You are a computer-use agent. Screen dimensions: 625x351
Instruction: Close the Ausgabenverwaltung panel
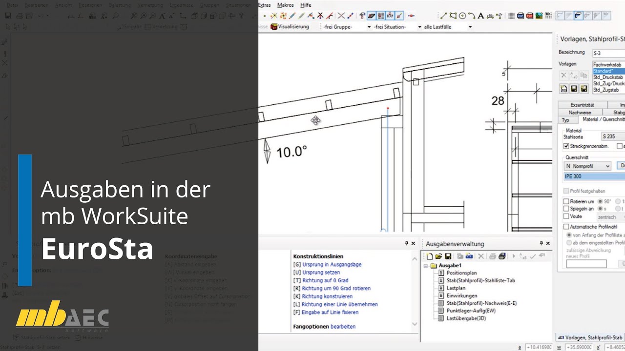pos(548,243)
